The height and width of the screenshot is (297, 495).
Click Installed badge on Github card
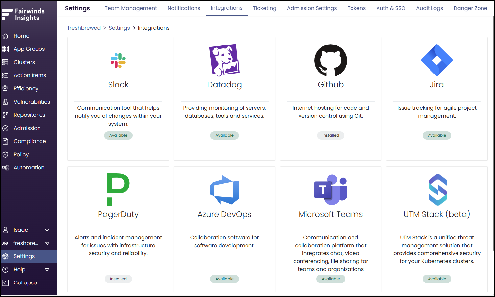tap(331, 135)
